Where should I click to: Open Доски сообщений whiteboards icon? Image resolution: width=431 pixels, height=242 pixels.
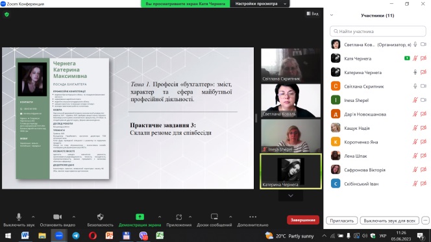pos(214,217)
